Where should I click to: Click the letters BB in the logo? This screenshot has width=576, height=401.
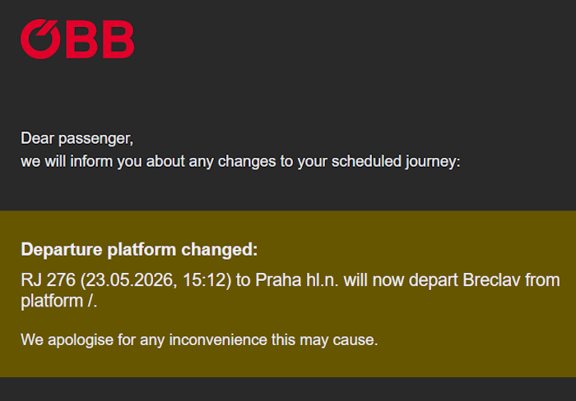click(x=100, y=39)
